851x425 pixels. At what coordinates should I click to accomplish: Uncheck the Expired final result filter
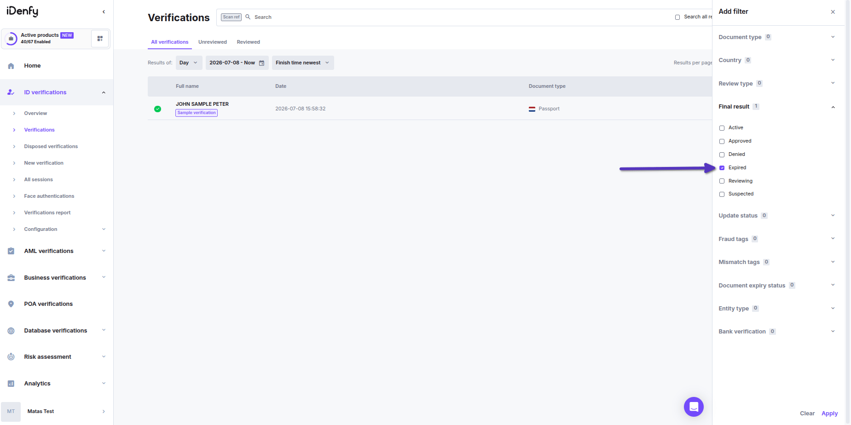click(x=722, y=168)
